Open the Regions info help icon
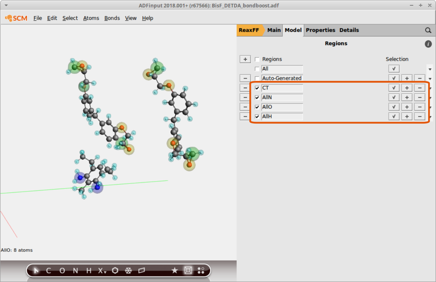The height and width of the screenshot is (282, 436). click(x=428, y=44)
